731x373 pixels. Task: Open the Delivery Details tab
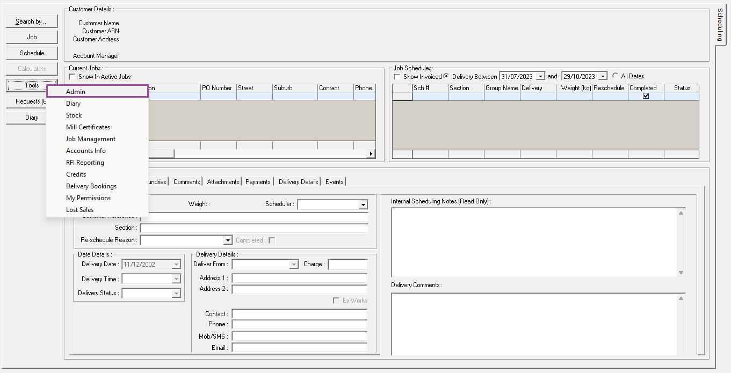298,182
